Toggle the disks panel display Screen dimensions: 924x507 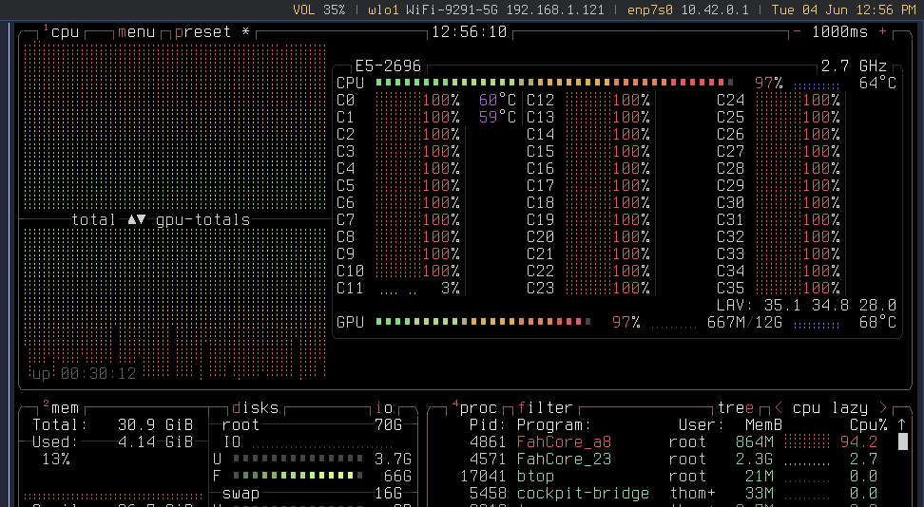point(255,407)
